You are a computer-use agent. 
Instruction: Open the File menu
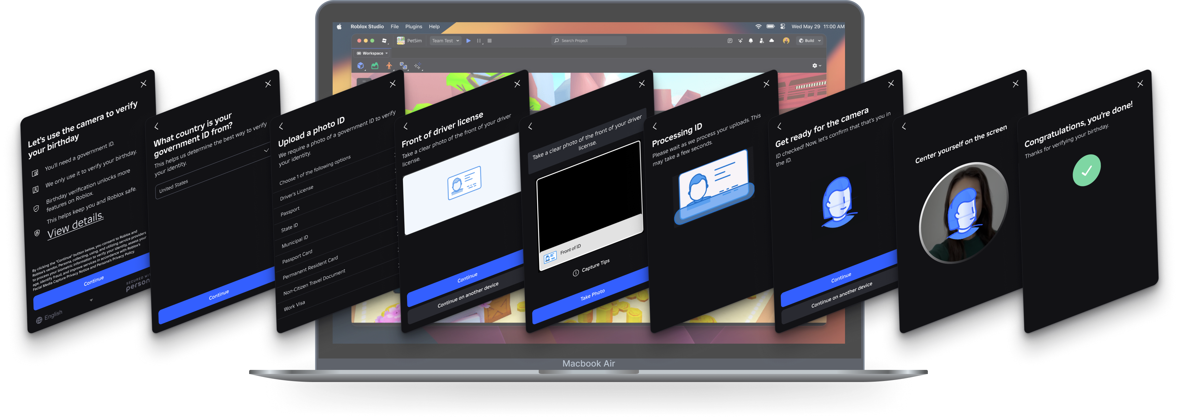(x=395, y=27)
